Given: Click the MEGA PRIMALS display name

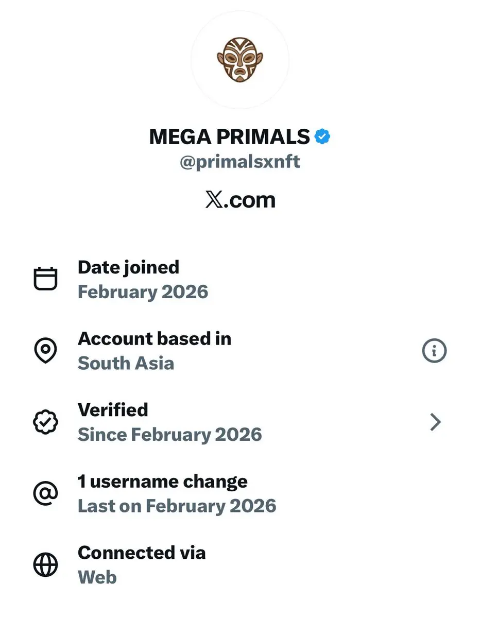Looking at the screenshot, I should [229, 137].
